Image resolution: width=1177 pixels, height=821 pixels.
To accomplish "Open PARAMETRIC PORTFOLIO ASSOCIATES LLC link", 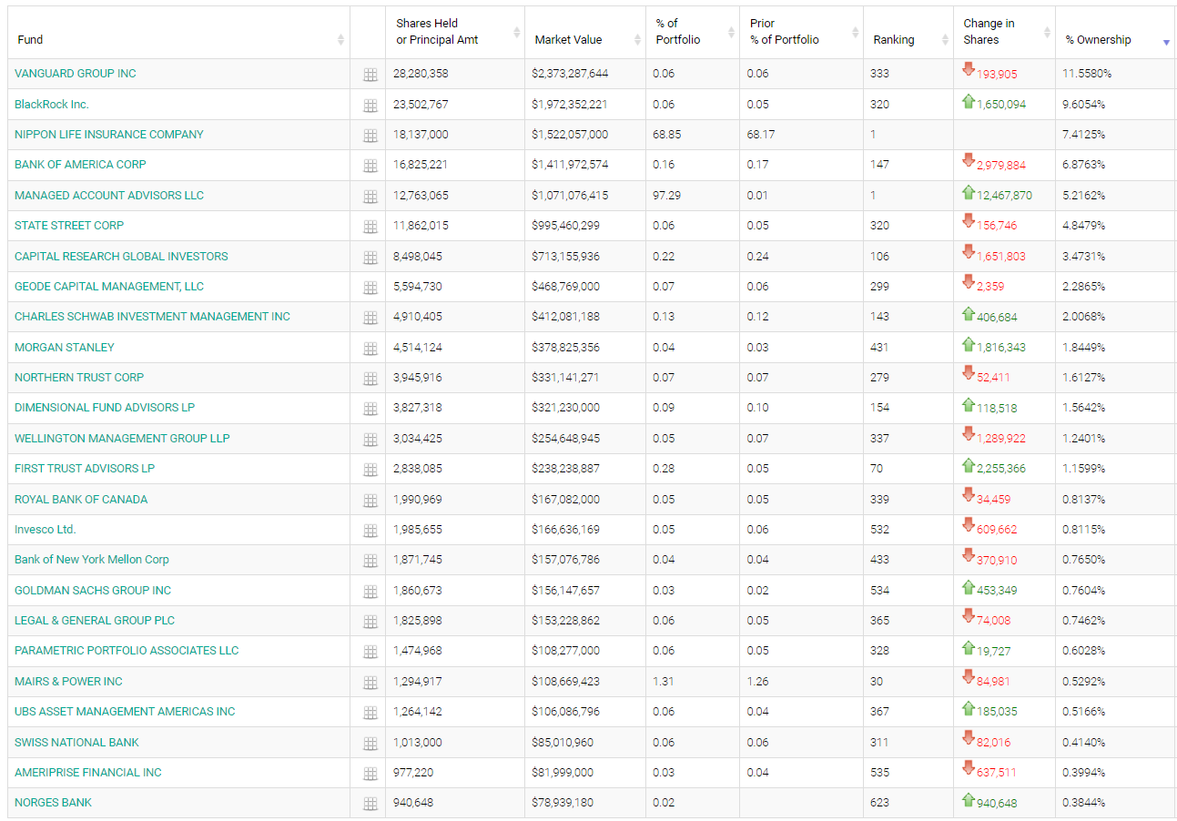I will pos(127,651).
